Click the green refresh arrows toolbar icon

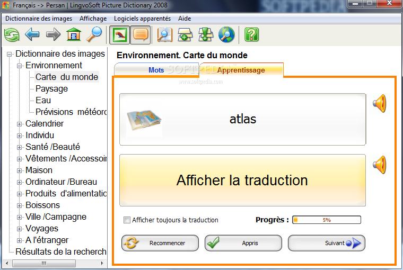[x=12, y=34]
